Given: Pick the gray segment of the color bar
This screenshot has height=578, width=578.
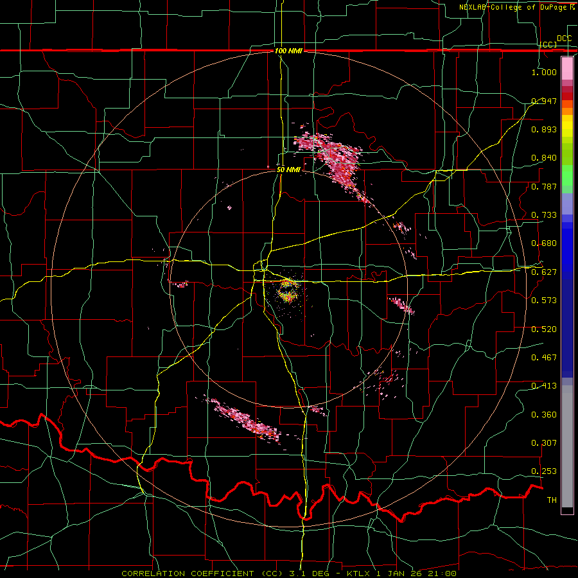Looking at the screenshot, I should point(567,446).
